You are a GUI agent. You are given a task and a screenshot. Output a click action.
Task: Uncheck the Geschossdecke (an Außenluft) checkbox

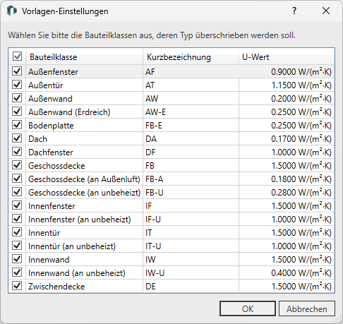pos(17,179)
